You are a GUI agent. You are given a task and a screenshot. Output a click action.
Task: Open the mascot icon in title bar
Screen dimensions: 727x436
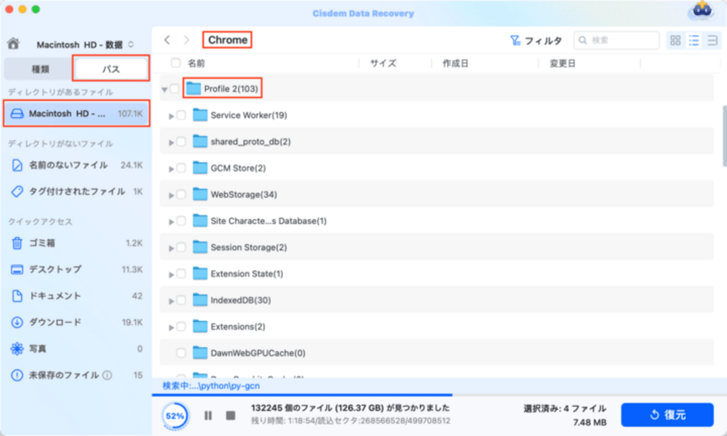tap(702, 12)
